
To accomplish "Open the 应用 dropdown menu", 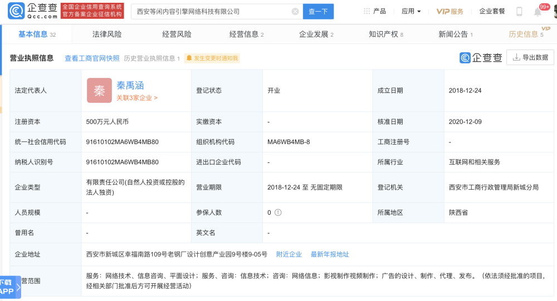I will point(411,11).
